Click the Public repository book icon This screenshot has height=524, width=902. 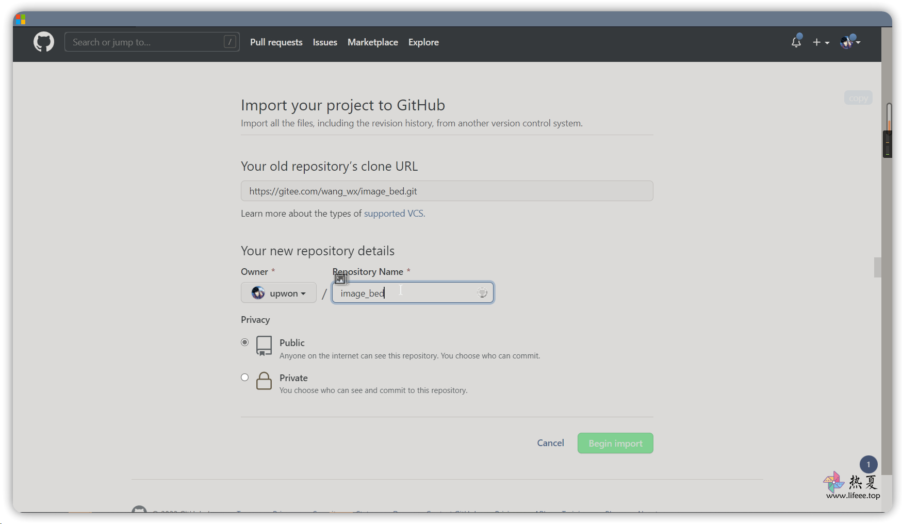tap(264, 346)
